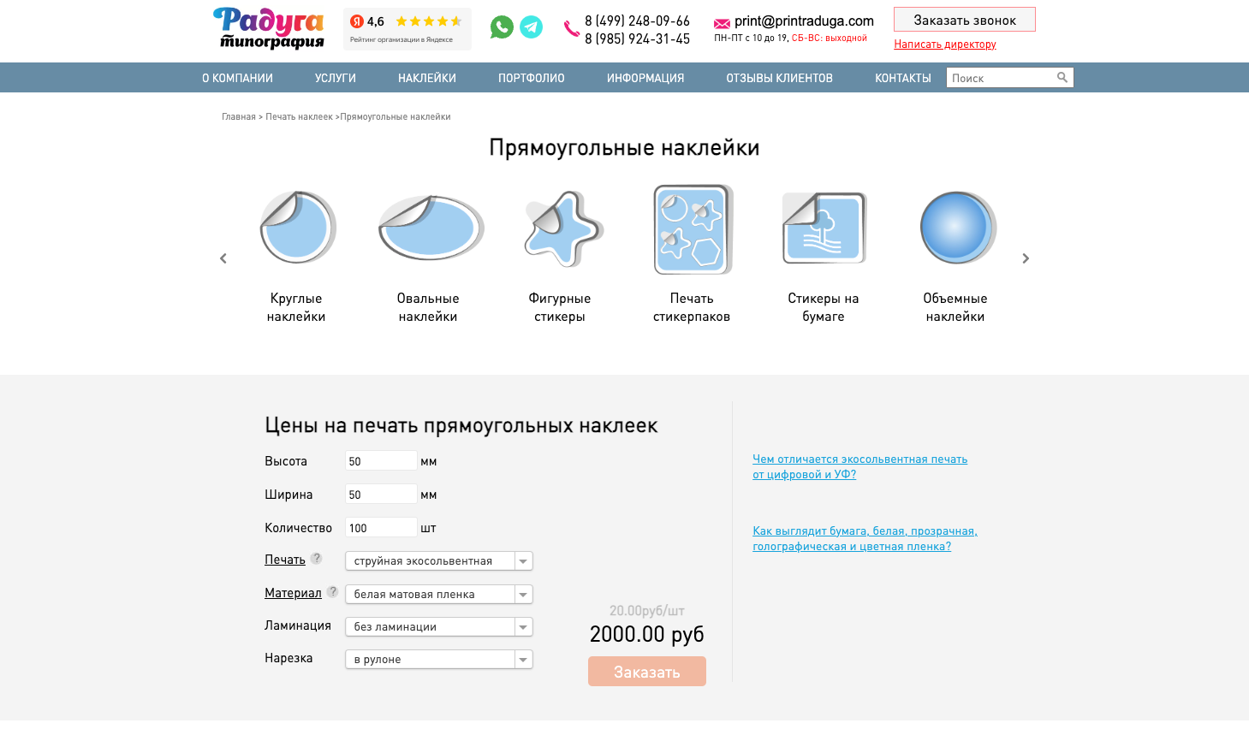Click the Заказать звонок button
Viewport: 1249px width, 729px height.
tap(964, 20)
